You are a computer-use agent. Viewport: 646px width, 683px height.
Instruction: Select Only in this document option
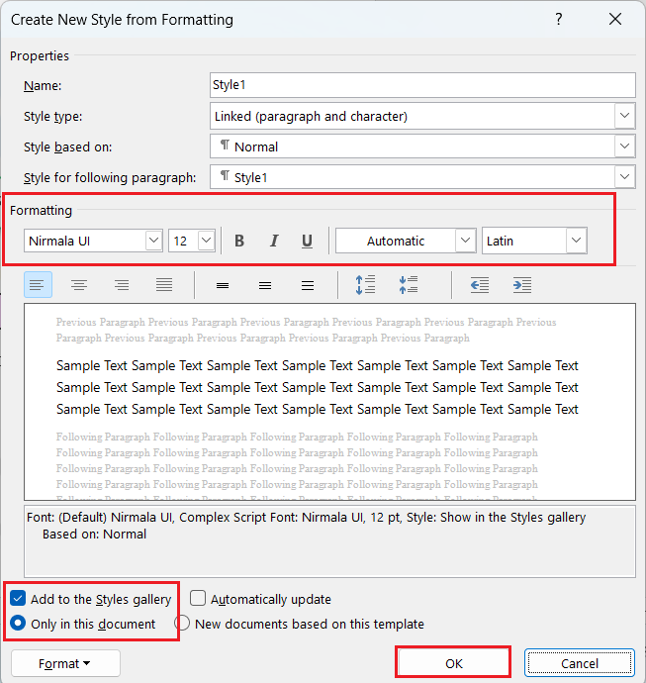(18, 624)
